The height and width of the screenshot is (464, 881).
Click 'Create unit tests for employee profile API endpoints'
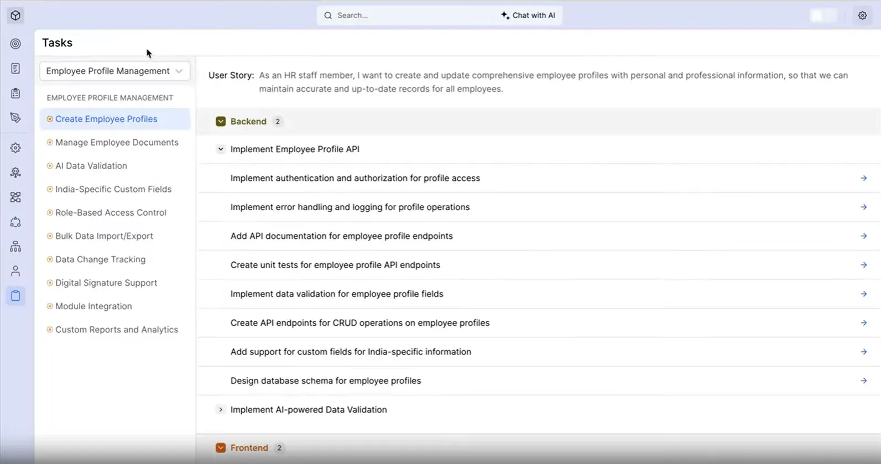coord(335,265)
